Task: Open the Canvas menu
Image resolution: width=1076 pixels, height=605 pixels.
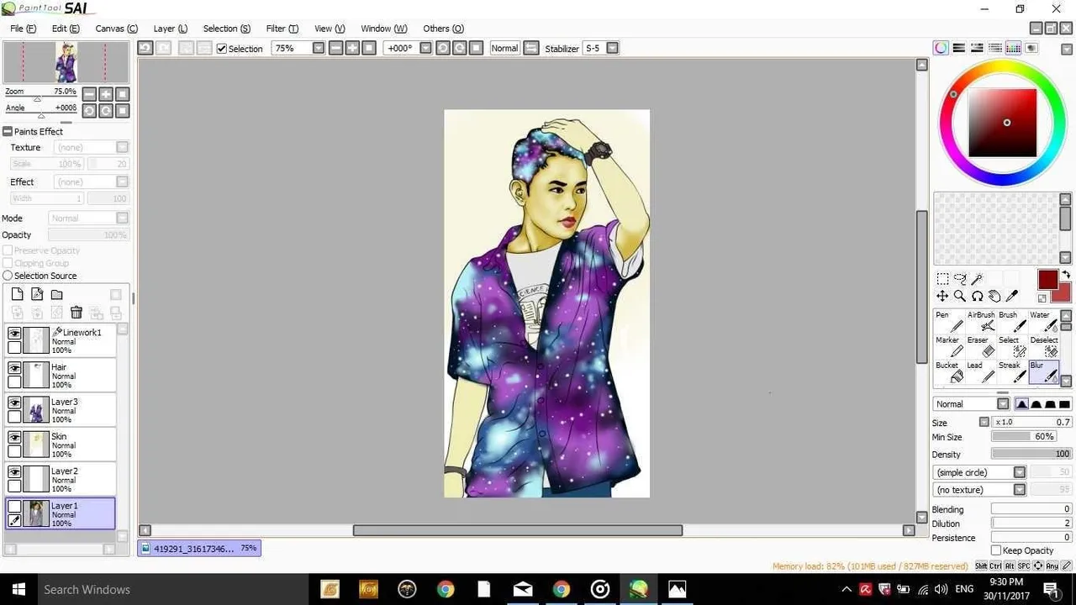Action: [116, 29]
